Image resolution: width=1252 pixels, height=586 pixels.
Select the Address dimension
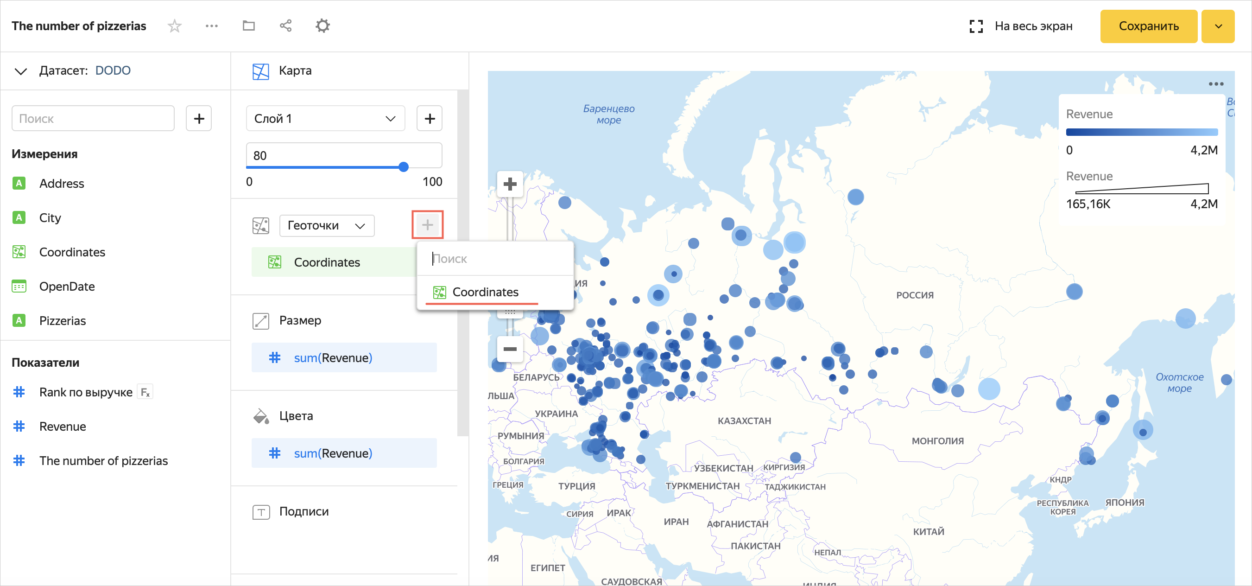coord(61,183)
